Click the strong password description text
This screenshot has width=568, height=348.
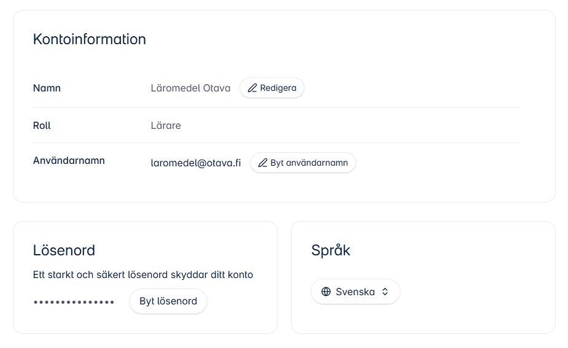click(143, 275)
